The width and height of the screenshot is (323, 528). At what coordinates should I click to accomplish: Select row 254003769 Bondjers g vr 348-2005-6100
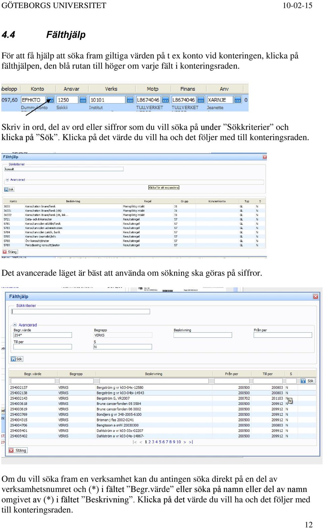click(163, 414)
